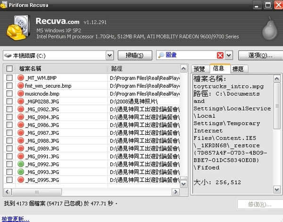Click the red status dot of _MG_0987.JPG

pyautogui.click(x=21, y=132)
